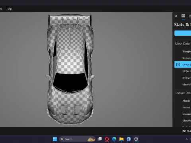
Task: Open Task View from the taskbar
Action: 99,139
